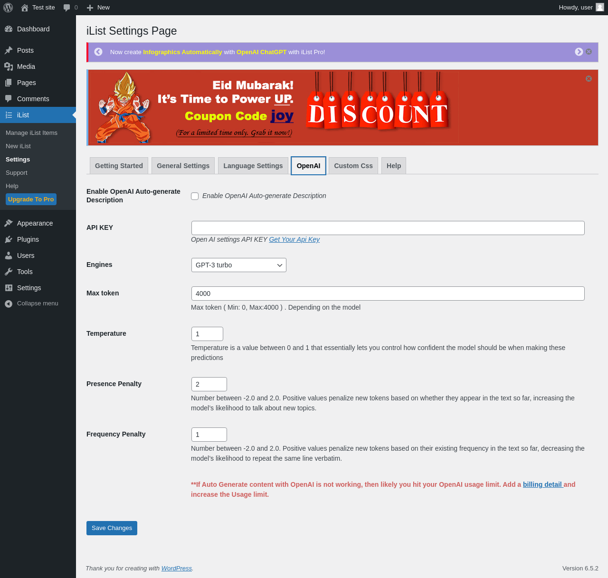This screenshot has width=608, height=578.
Task: Click the Comments speech bubble sidebar icon
Action: pyautogui.click(x=9, y=99)
